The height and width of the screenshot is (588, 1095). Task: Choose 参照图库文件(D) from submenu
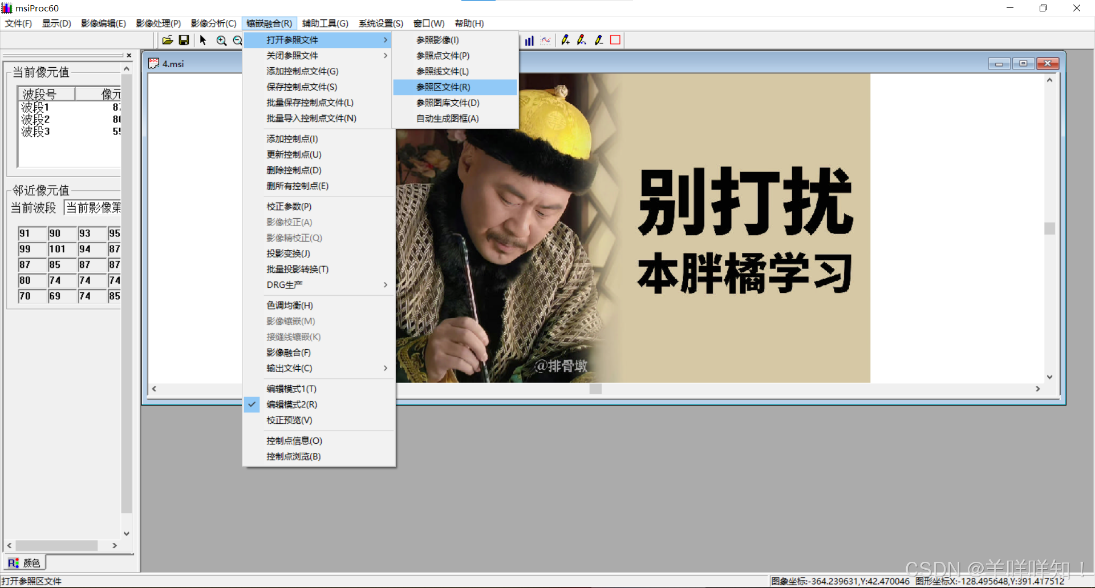455,103
